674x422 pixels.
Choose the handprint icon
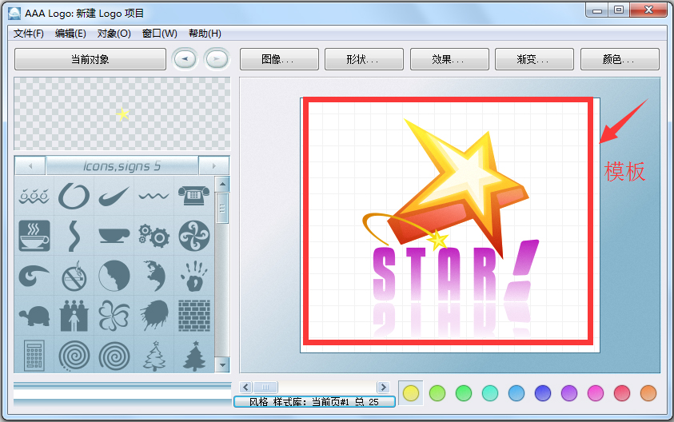click(x=193, y=276)
